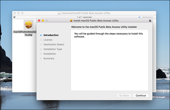Click the Go Back button
Screen dimensions: 170x110
pyautogui.click(x=124, y=95)
